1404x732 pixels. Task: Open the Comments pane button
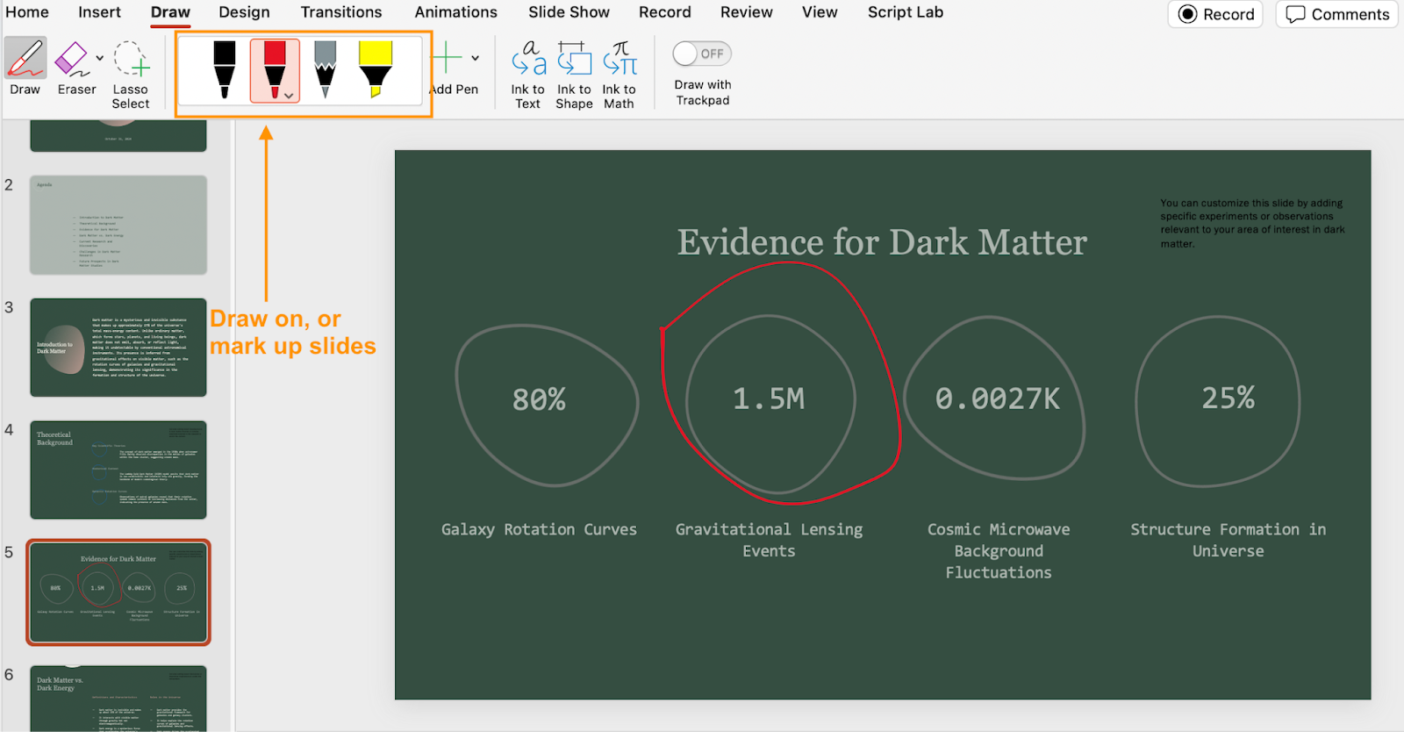coord(1336,14)
